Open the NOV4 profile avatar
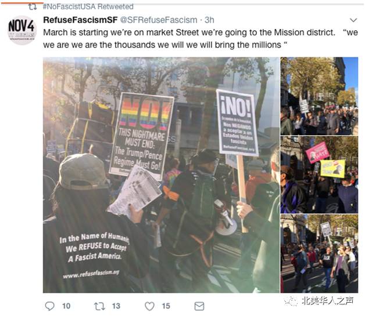365x316 pixels. pyautogui.click(x=22, y=30)
